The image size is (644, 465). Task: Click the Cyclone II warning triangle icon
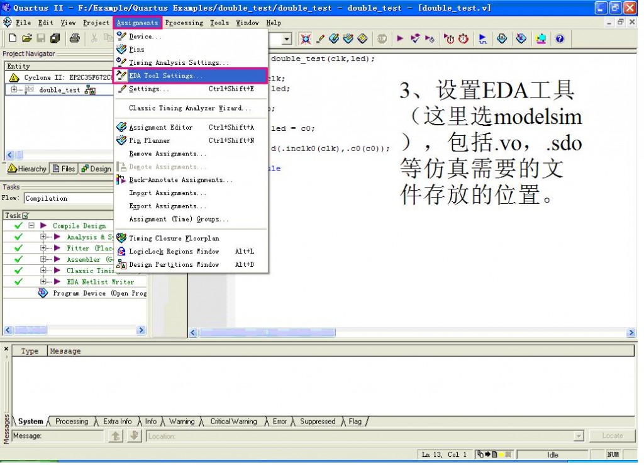pyautogui.click(x=14, y=78)
